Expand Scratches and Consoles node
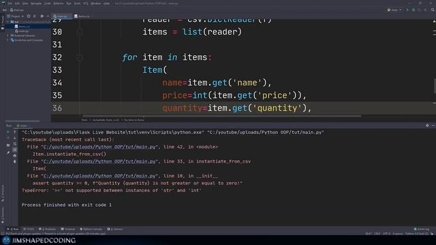The image size is (436, 245). [x=7, y=40]
